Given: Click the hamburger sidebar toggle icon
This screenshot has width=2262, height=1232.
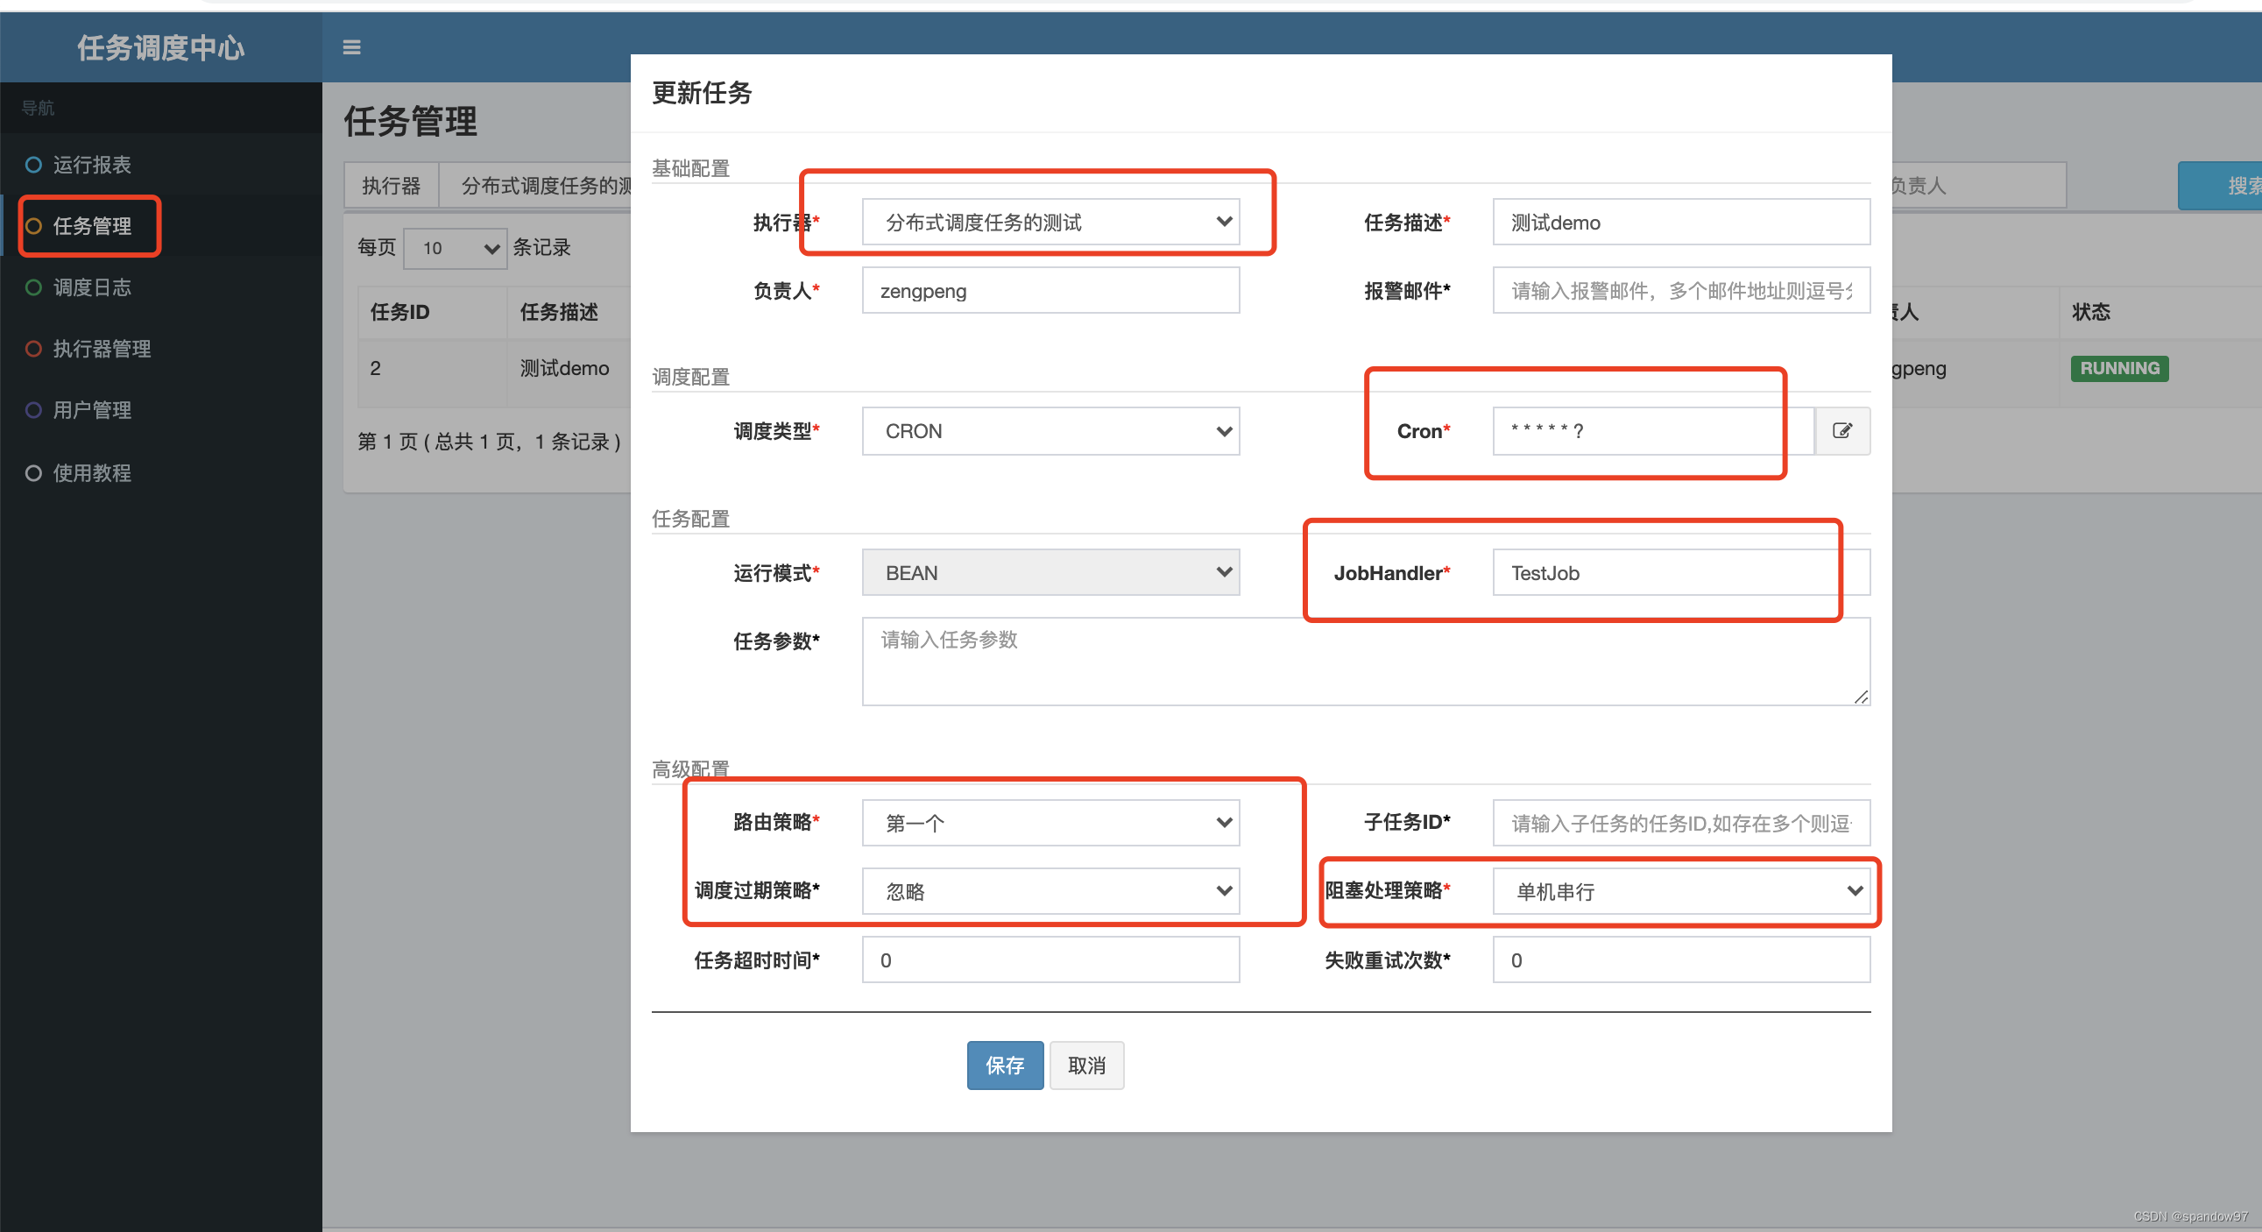Looking at the screenshot, I should (351, 47).
